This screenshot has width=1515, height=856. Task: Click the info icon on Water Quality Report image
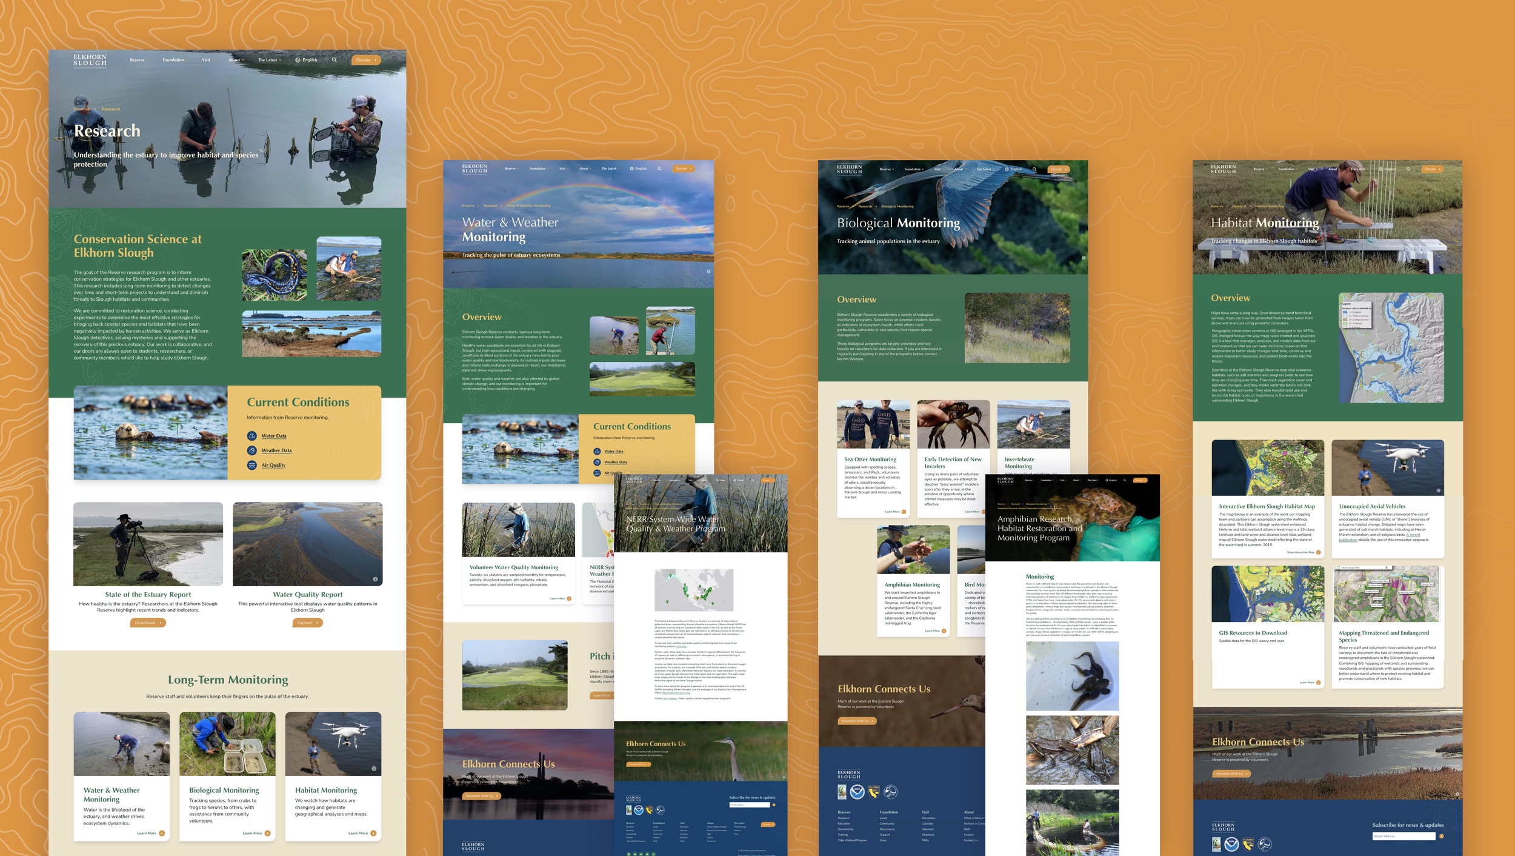375,580
